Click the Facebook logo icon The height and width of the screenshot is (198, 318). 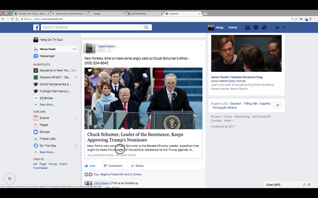pyautogui.click(x=36, y=27)
